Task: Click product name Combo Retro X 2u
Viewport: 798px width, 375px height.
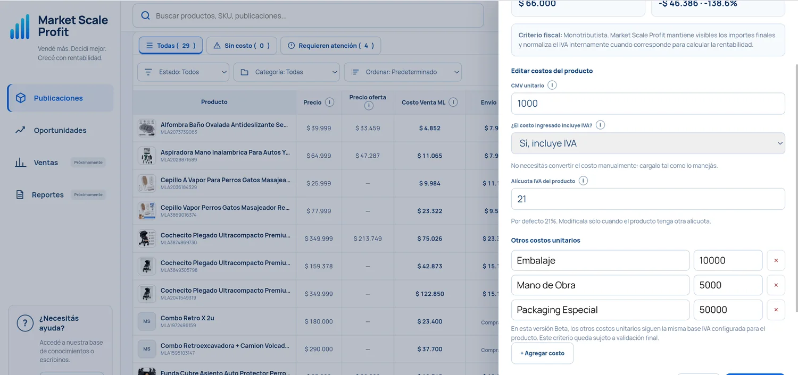Action: 187,318
